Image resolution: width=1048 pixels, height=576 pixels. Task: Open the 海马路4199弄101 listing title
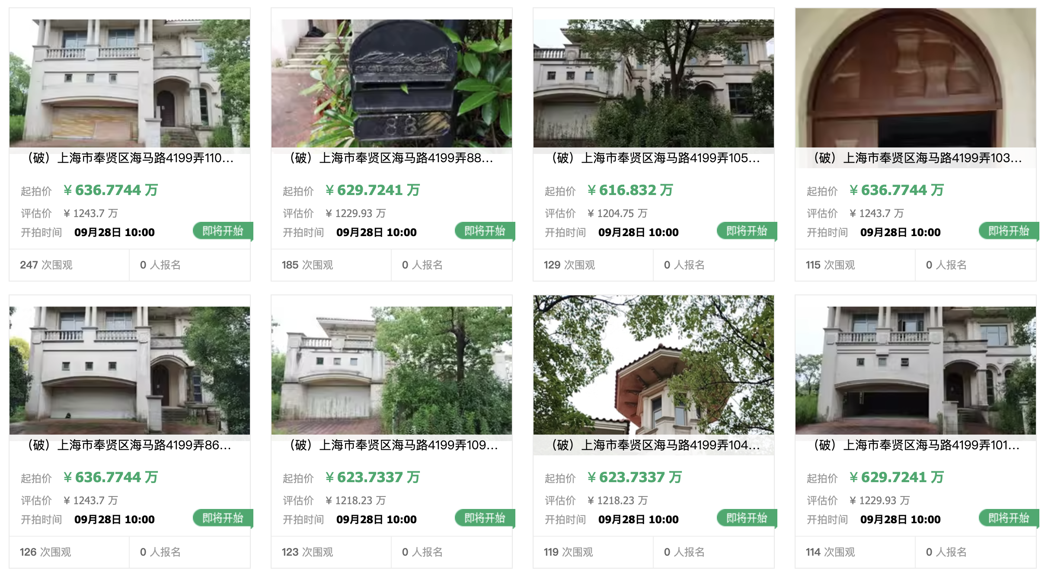[916, 445]
